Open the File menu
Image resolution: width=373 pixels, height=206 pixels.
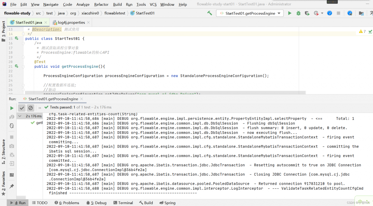[13, 4]
